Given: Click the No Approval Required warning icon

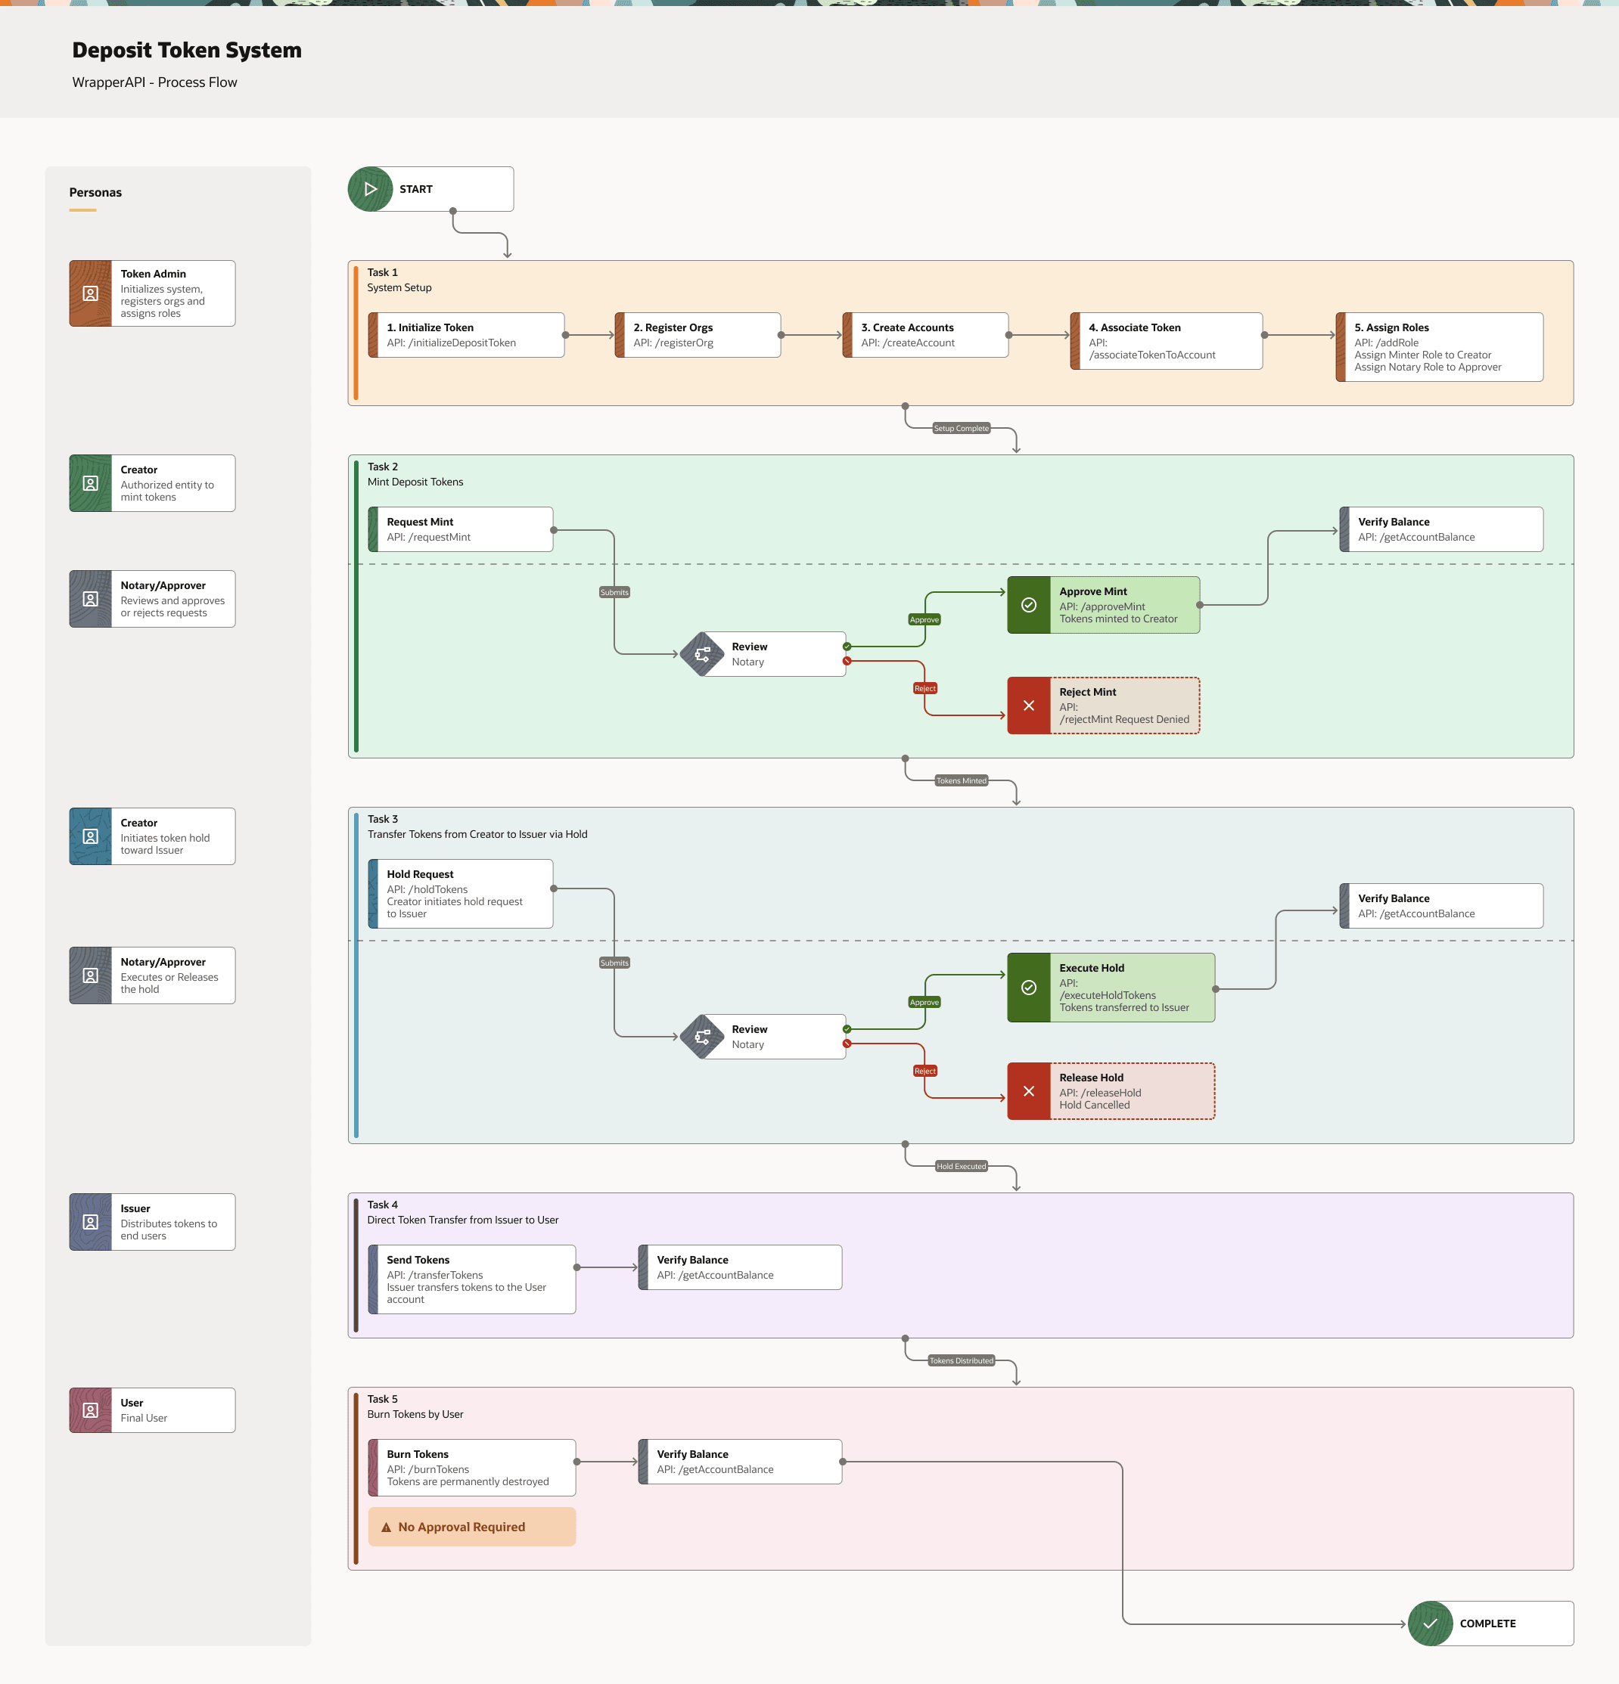Looking at the screenshot, I should (x=386, y=1527).
